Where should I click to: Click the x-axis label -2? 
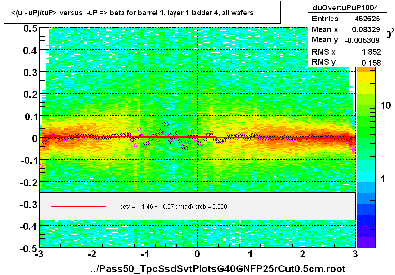(92, 254)
